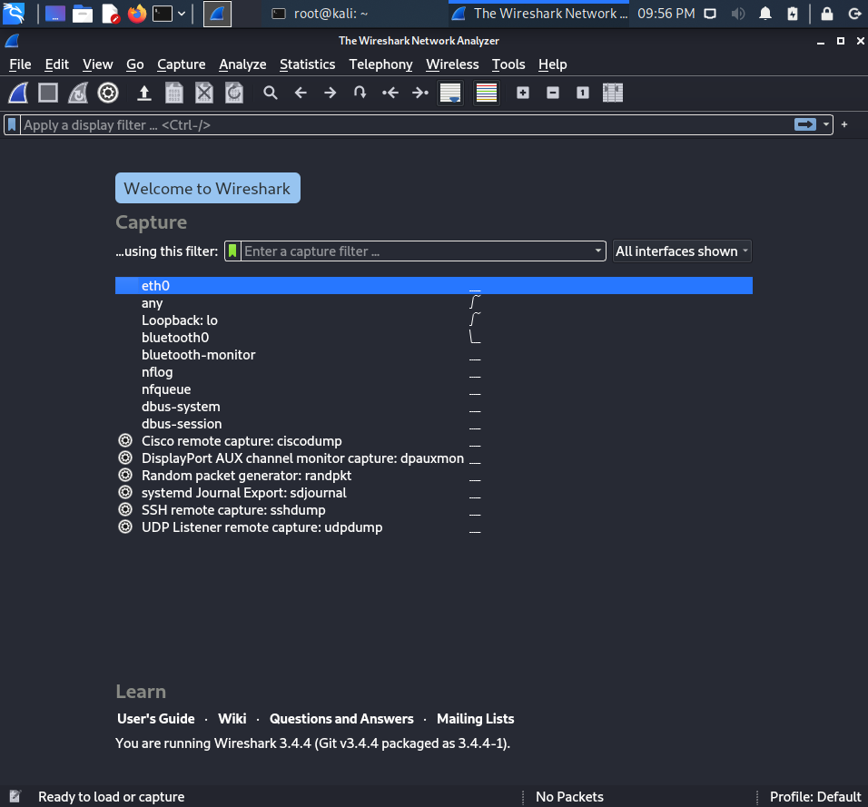Image resolution: width=868 pixels, height=807 pixels.
Task: Open settings gear for UDP Listener remote capture
Action: click(x=125, y=527)
